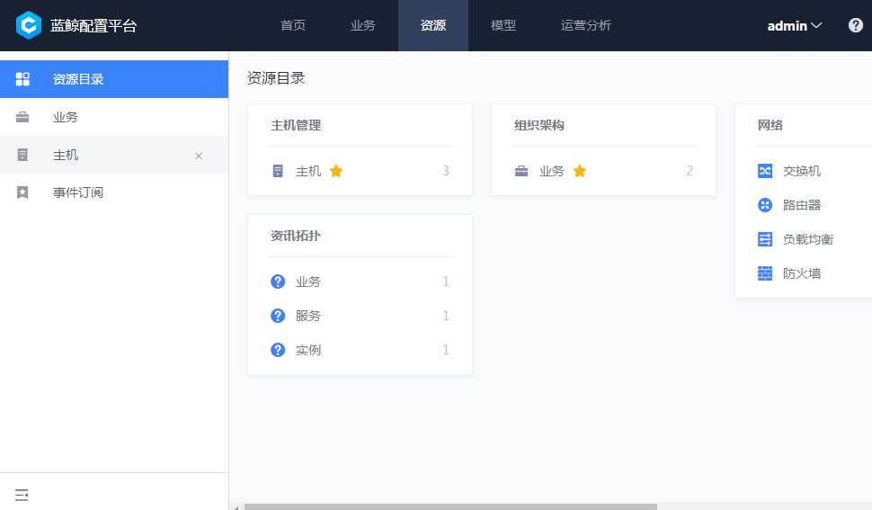Image resolution: width=872 pixels, height=510 pixels.
Task: Click the 事件订阅 bookmark icon in sidebar
Action: (x=22, y=192)
